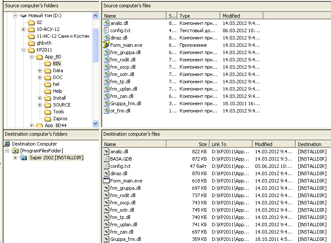The image size is (331, 243).
Task: Sort destination files by Destination column
Action: pos(313,144)
